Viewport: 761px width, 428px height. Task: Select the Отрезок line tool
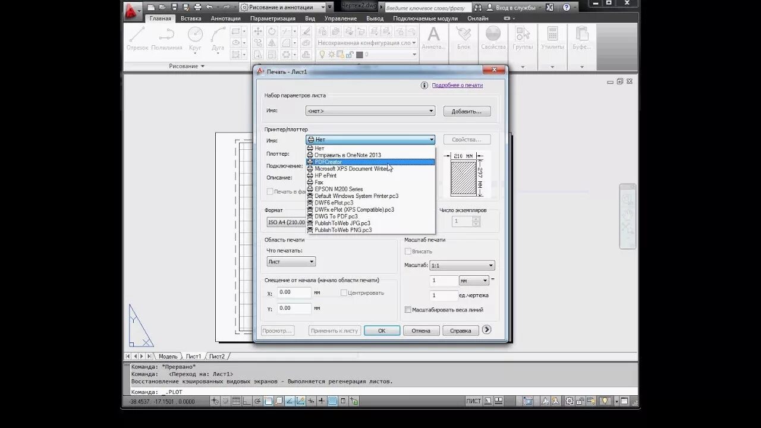[x=137, y=39]
